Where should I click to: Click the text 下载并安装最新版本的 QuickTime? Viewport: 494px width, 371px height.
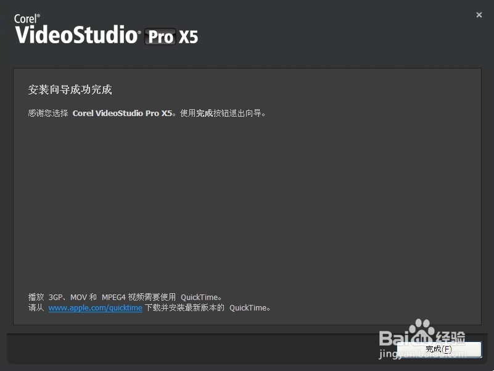click(208, 307)
